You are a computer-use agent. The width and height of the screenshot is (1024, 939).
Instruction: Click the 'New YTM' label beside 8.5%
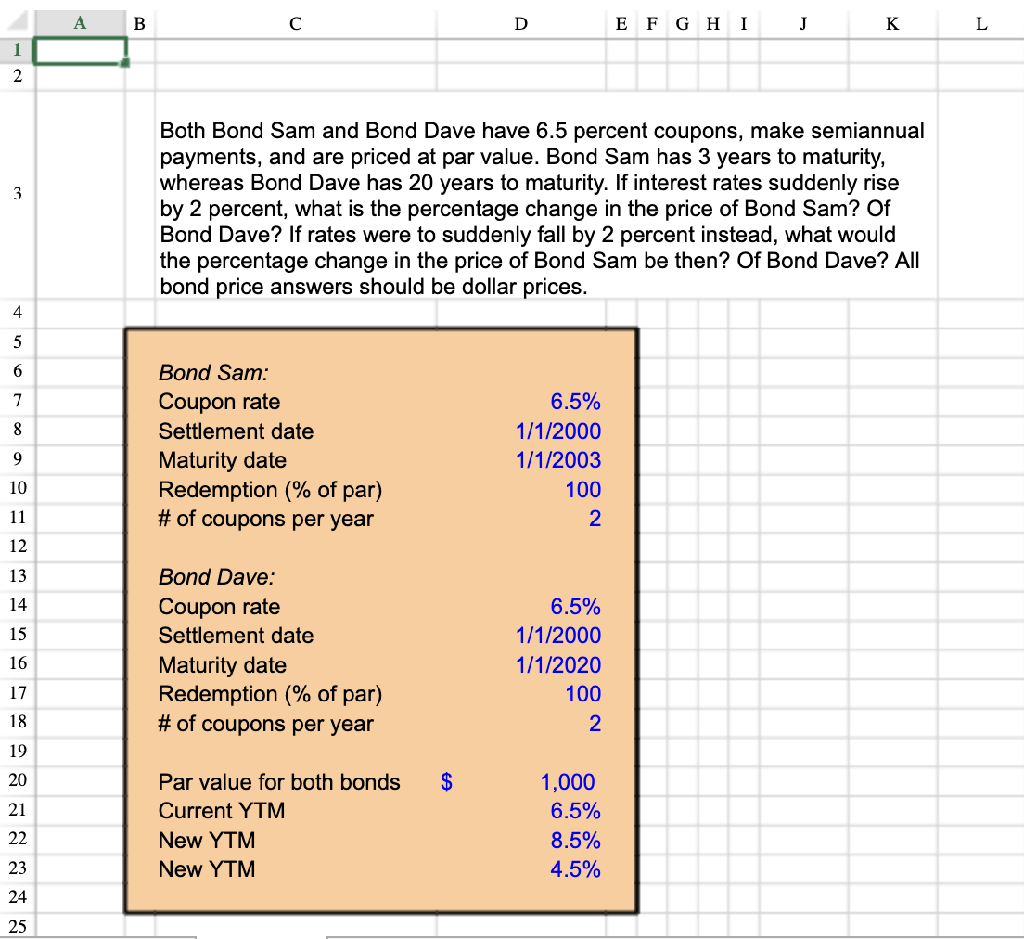[x=207, y=841]
